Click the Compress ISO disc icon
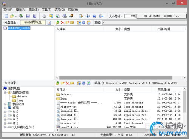 click(65, 16)
